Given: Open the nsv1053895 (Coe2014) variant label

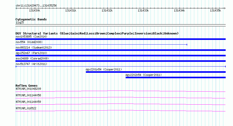Looking at the screenshot, I should tap(31, 37).
